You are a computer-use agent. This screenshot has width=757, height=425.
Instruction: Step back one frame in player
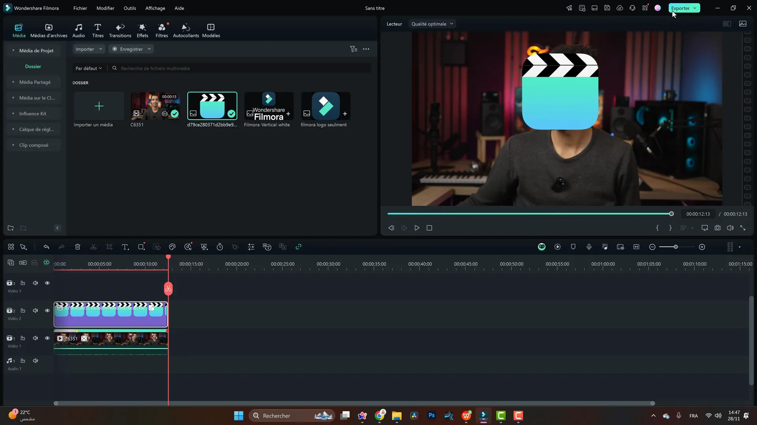pos(391,228)
